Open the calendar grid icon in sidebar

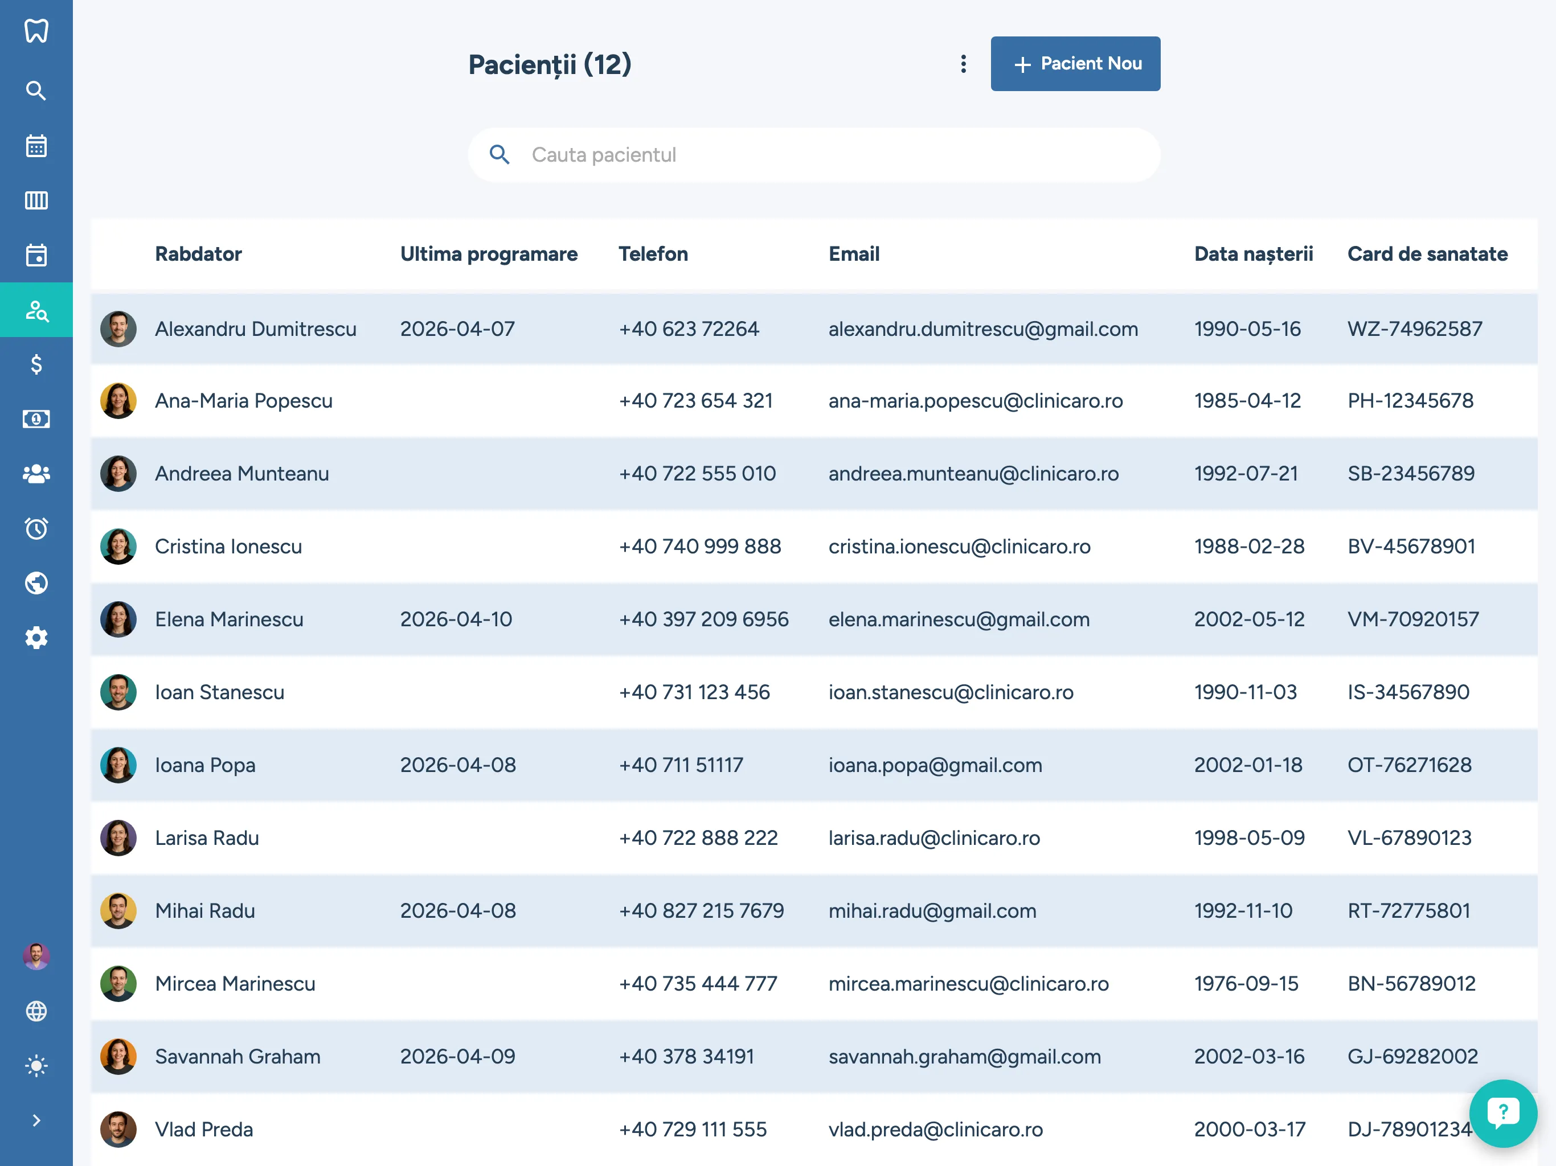point(36,146)
